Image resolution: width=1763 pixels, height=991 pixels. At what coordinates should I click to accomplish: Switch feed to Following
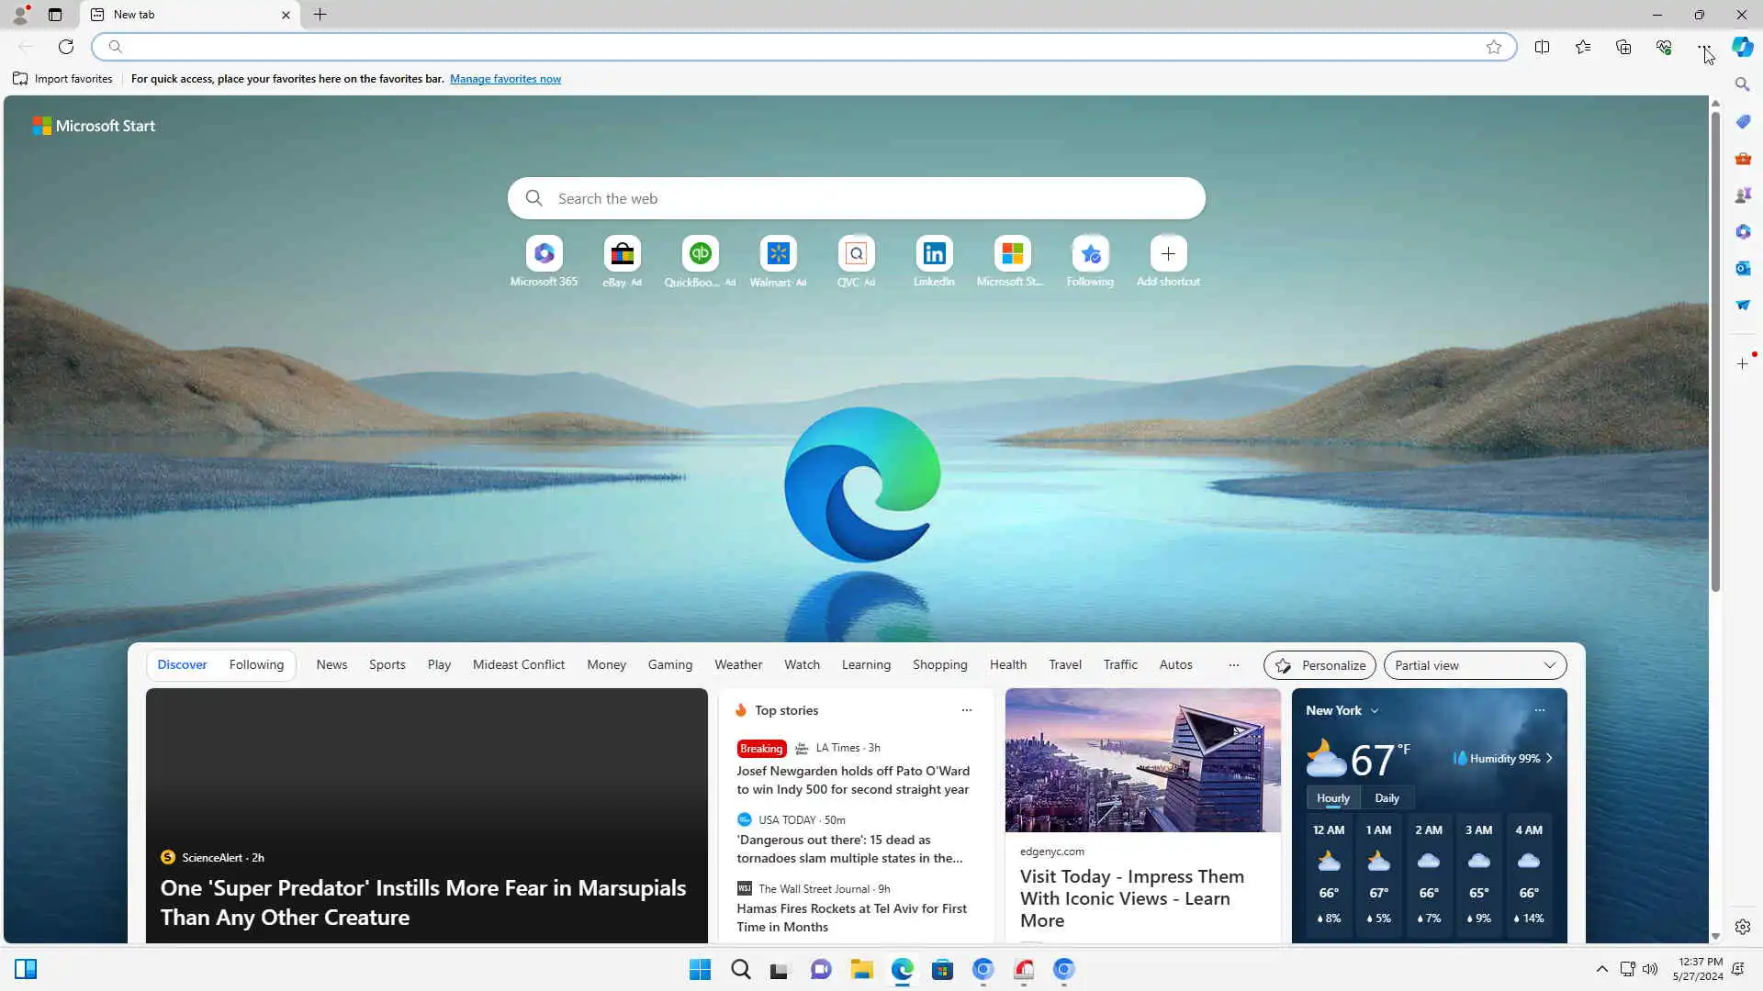coord(256,665)
